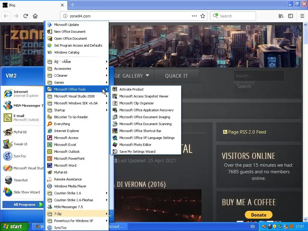This screenshot has height=231, width=308.
Task: Launch Microsoft Photo Editor
Action: tap(146, 145)
